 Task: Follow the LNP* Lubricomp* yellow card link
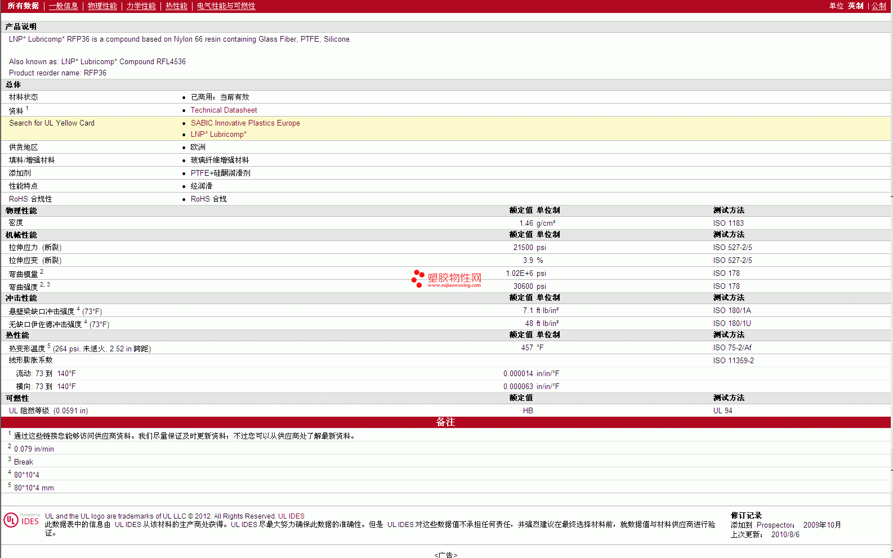coord(218,135)
